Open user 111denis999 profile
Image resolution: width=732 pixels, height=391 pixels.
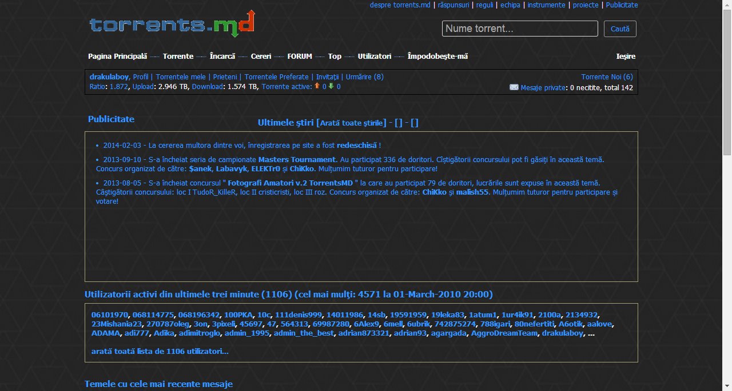[x=299, y=315]
